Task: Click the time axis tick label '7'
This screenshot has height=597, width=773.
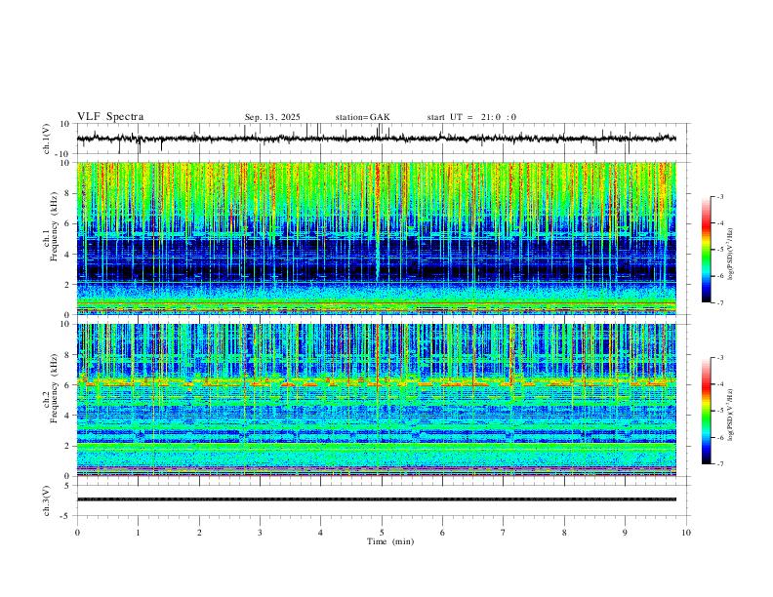Action: point(504,533)
